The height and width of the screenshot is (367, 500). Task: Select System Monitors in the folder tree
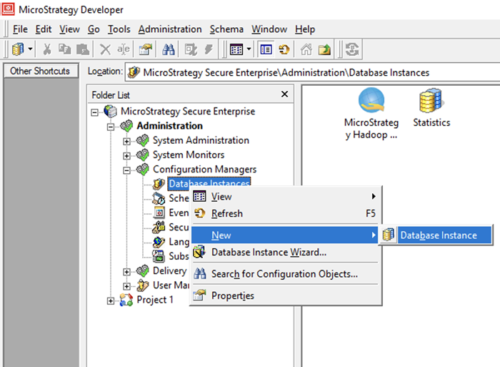point(189,155)
